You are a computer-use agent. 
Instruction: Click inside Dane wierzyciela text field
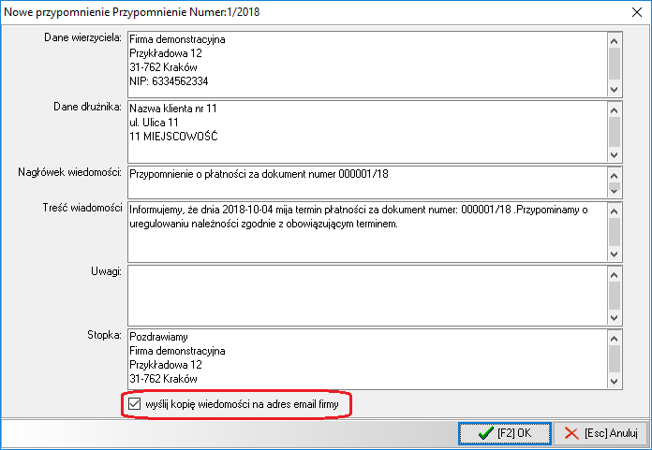point(365,62)
